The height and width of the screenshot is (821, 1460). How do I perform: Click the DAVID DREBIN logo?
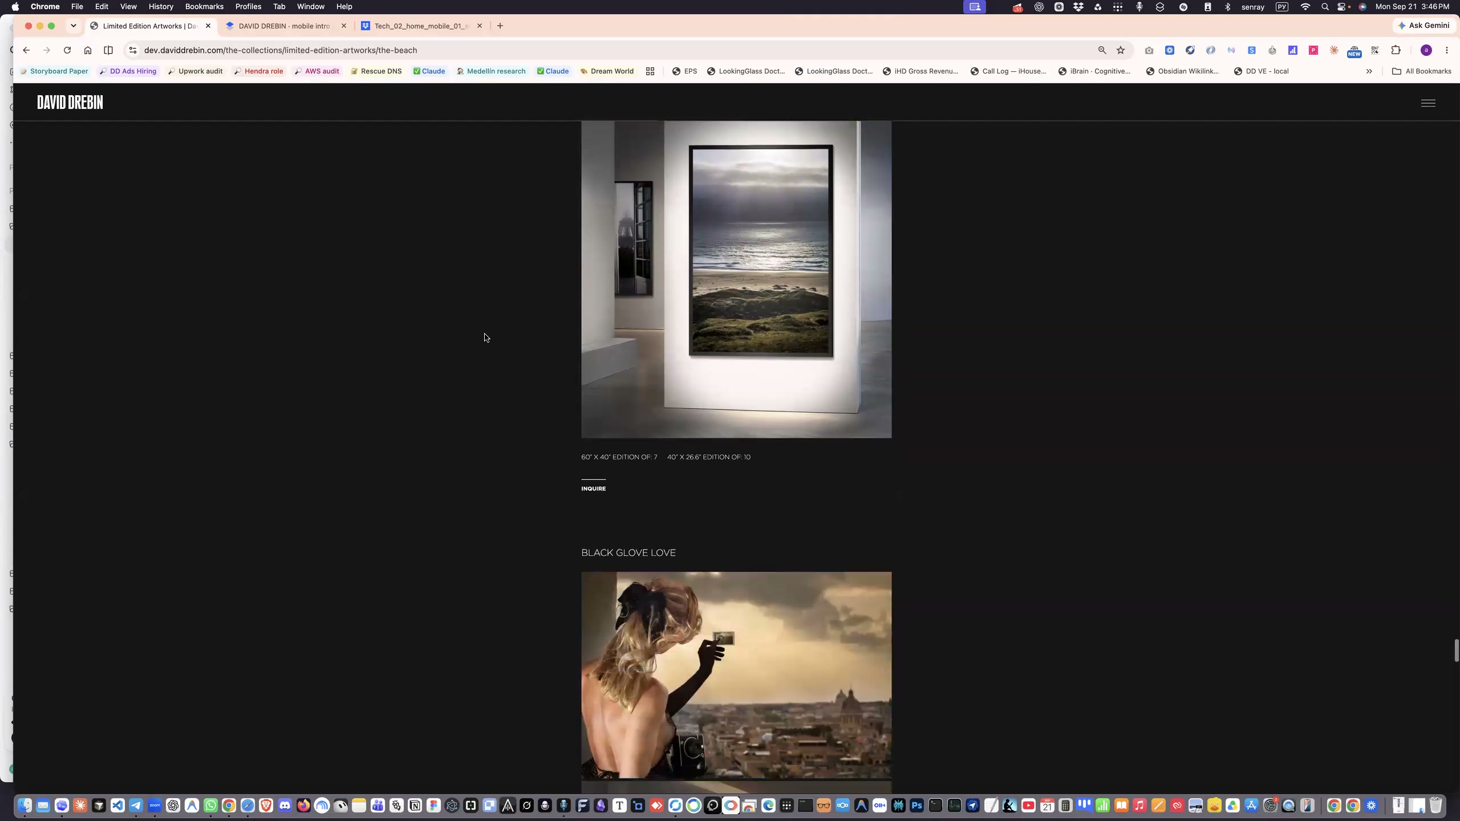pyautogui.click(x=70, y=103)
